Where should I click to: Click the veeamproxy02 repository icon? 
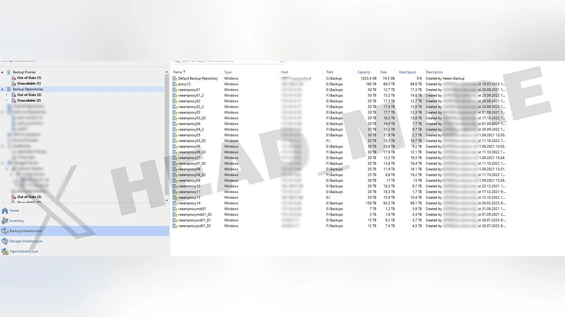pyautogui.click(x=175, y=101)
